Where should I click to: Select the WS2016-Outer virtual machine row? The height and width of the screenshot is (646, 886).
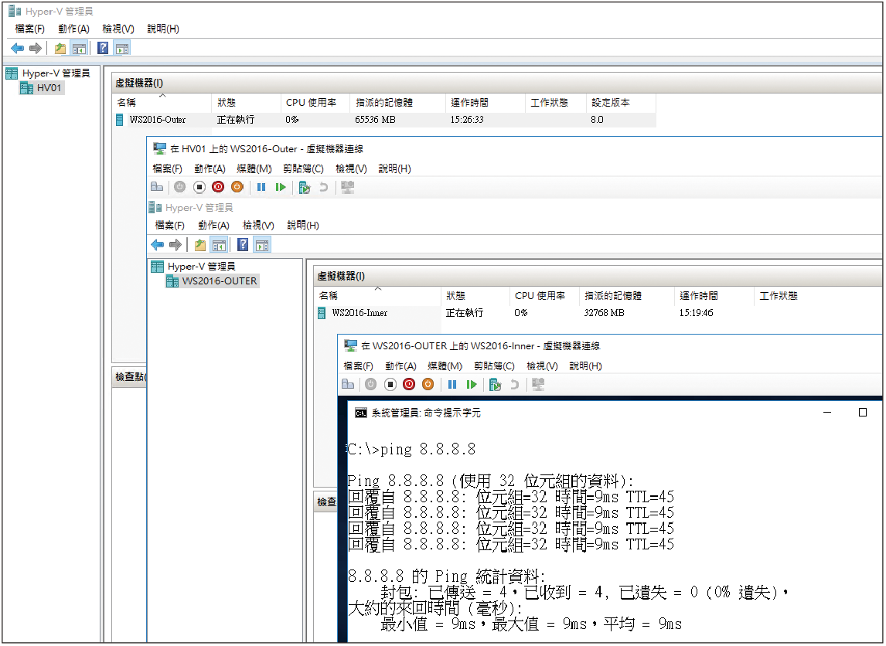(x=385, y=120)
